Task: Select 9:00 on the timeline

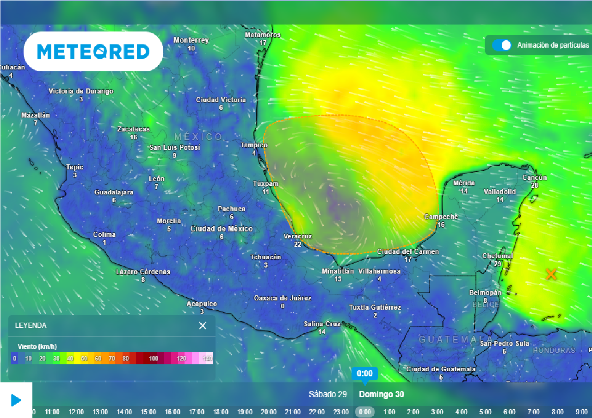Action: tap(581, 412)
